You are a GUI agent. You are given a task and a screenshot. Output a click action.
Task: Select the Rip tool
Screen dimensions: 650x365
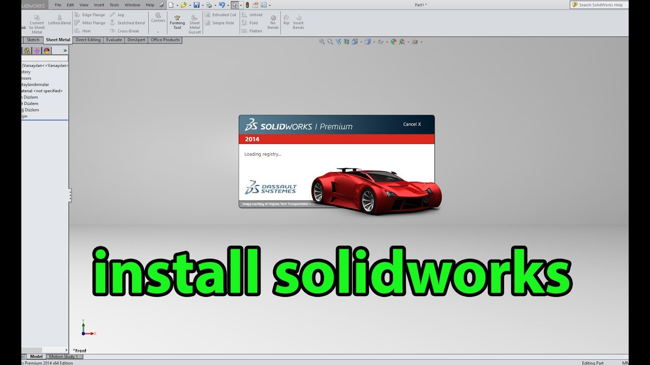click(286, 20)
